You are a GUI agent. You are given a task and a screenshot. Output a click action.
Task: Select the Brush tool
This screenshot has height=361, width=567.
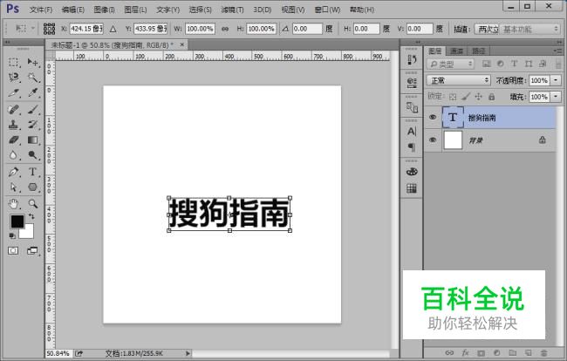point(33,110)
